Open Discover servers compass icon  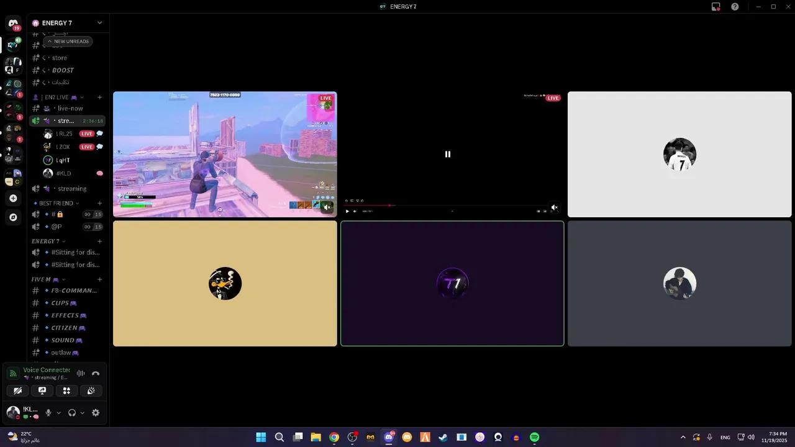pyautogui.click(x=13, y=217)
